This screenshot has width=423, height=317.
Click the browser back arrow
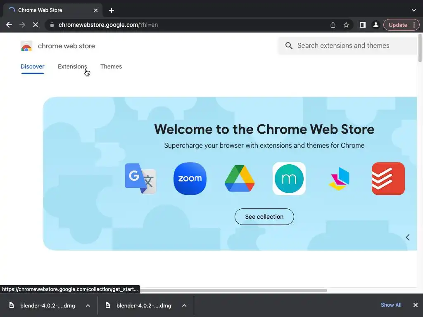coord(9,25)
